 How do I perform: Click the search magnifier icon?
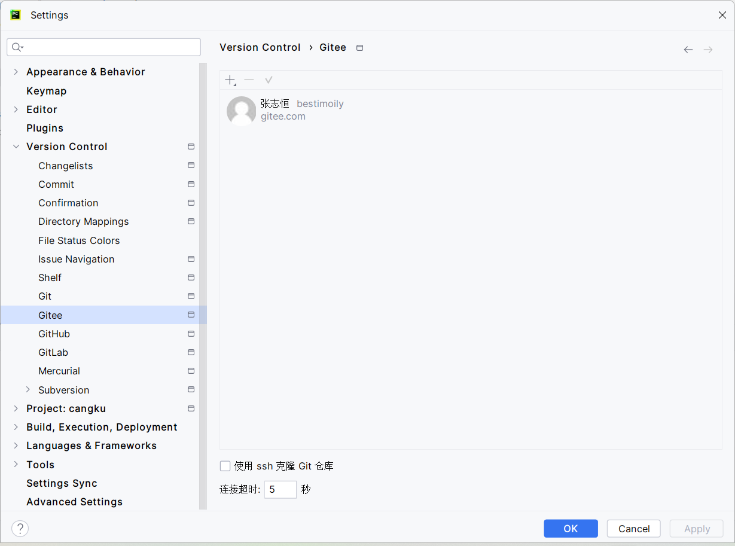(x=17, y=47)
